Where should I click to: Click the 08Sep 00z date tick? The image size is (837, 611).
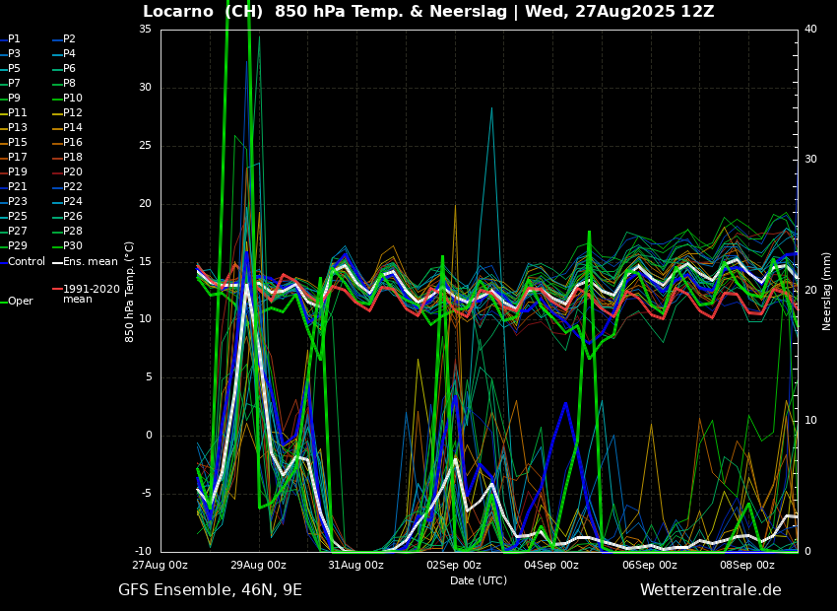click(746, 565)
